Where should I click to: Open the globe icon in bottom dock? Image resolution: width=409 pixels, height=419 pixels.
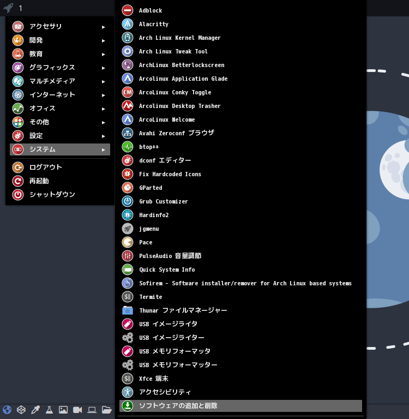pyautogui.click(x=7, y=410)
